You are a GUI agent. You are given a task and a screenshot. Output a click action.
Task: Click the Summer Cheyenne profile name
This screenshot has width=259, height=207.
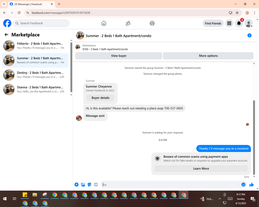(x=99, y=86)
